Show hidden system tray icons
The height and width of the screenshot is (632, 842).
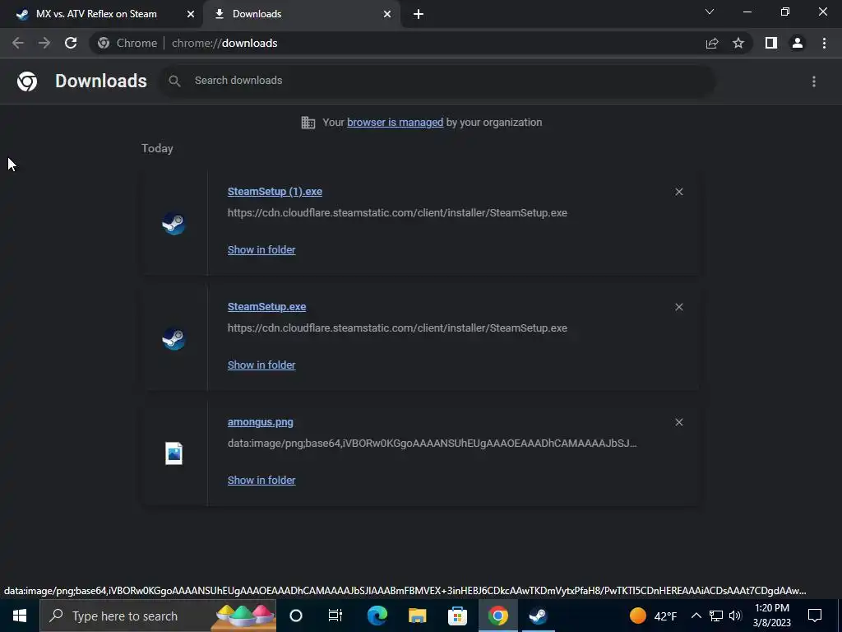[x=696, y=616]
